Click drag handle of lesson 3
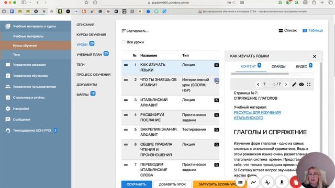Image resolution: width=335 pixels, height=188 pixels. (x=126, y=100)
